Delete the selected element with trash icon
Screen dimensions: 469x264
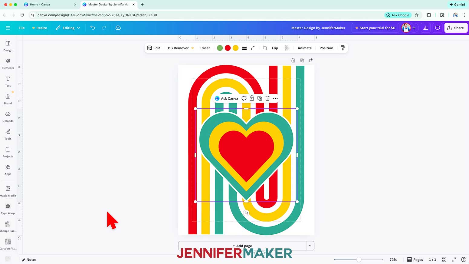pos(267,98)
